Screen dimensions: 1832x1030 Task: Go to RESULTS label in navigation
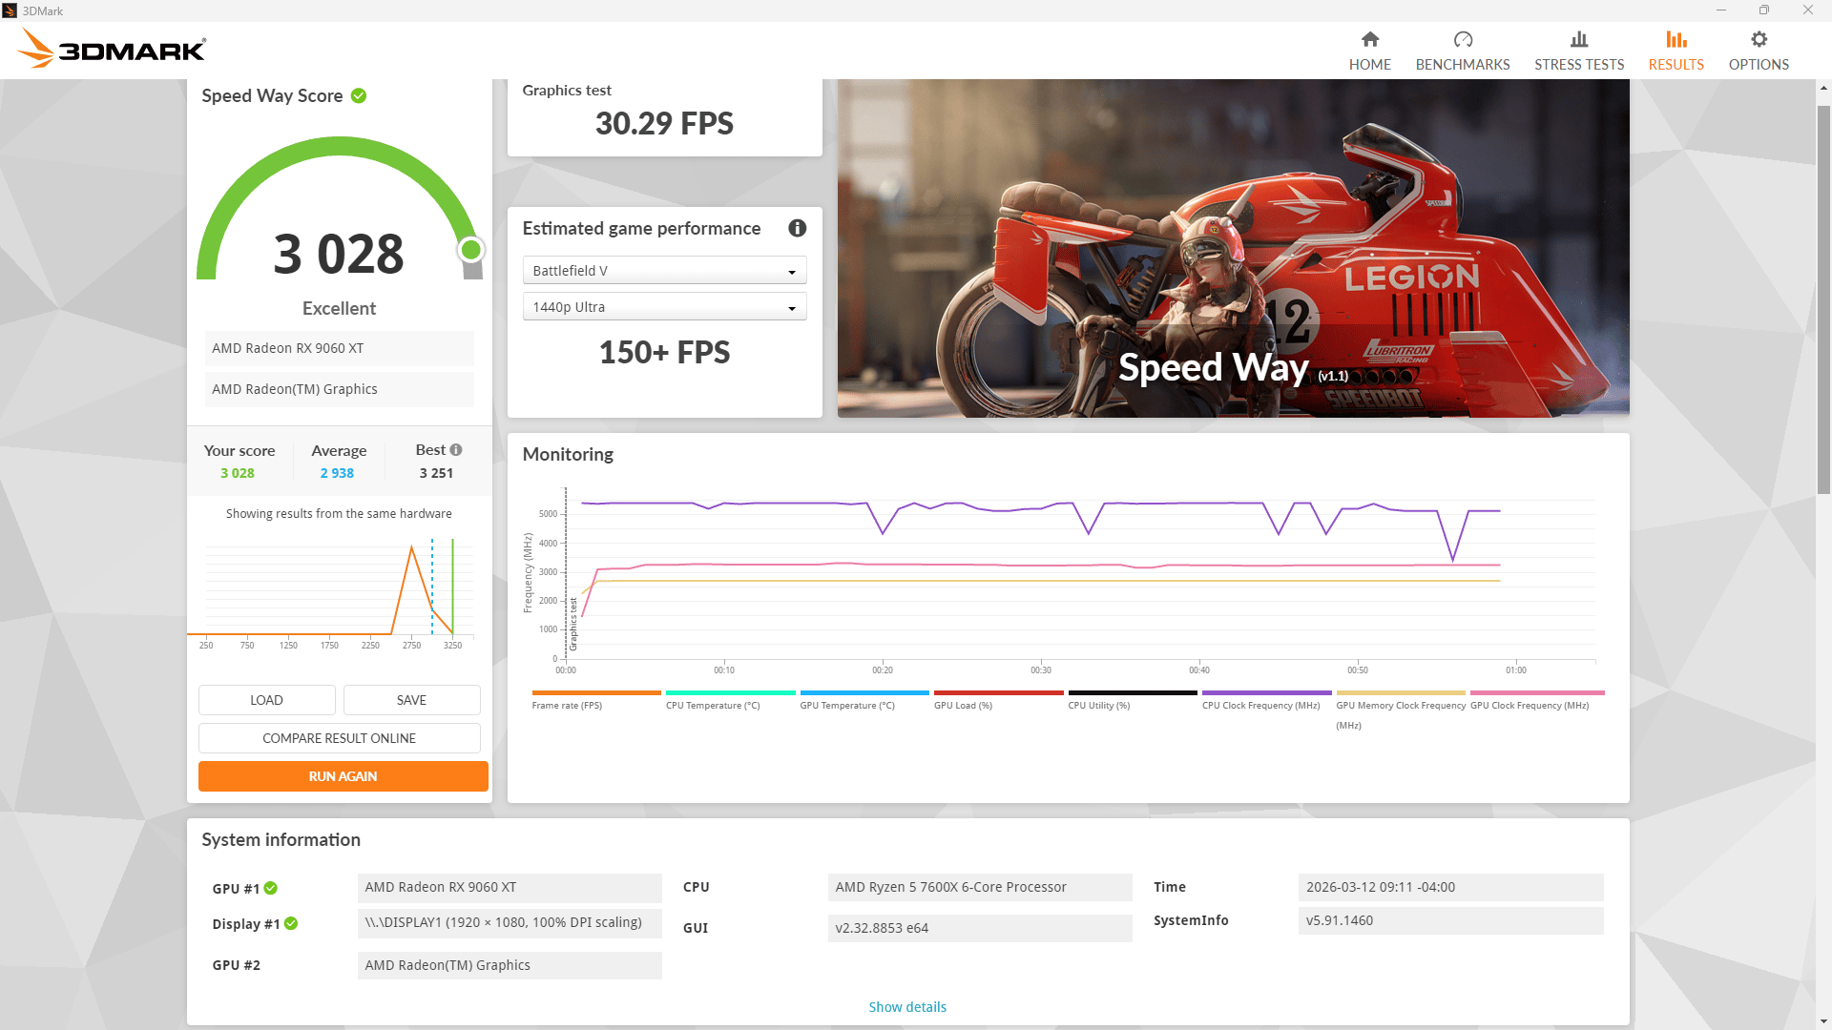1676,65
